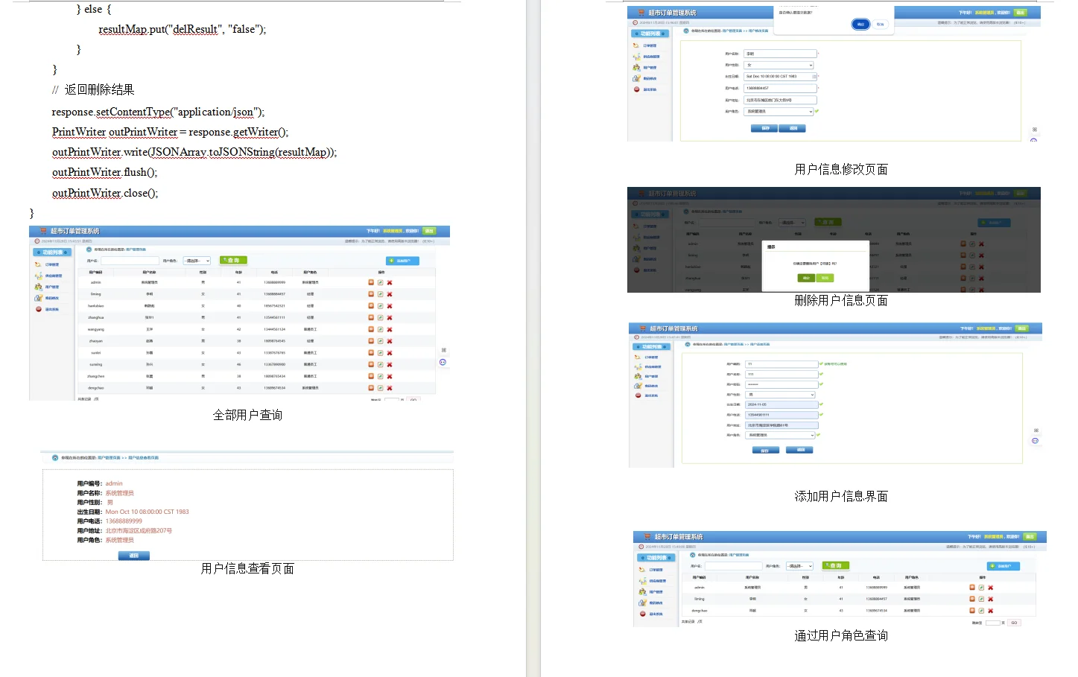Click the 用户管理 sidebar icon in the 全部用户查询 screenshot
The height and width of the screenshot is (677, 1078).
(x=38, y=287)
